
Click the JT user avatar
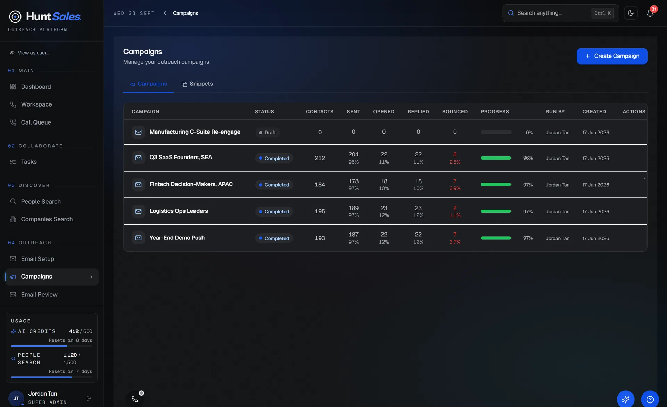[x=16, y=398]
